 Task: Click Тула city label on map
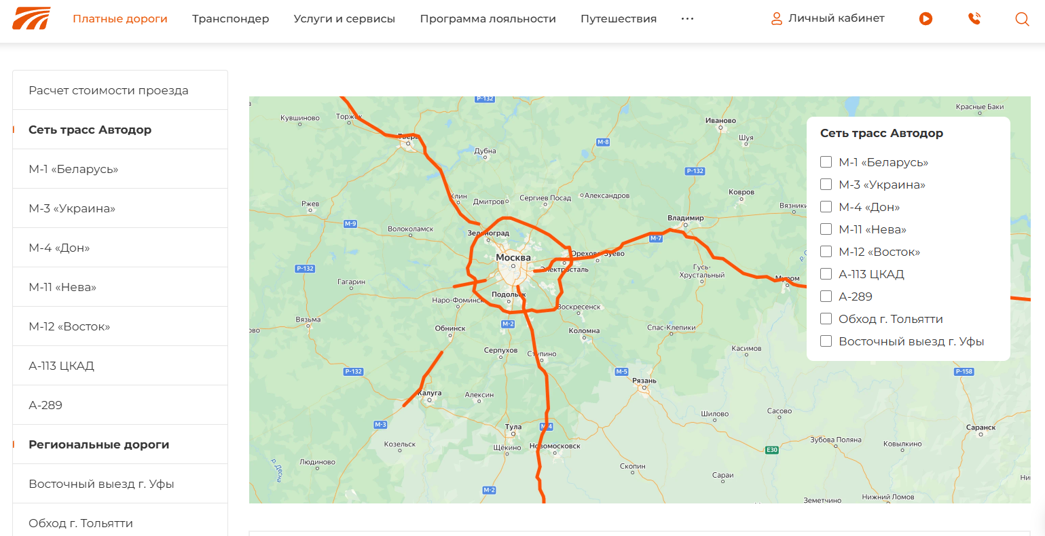[x=513, y=427]
